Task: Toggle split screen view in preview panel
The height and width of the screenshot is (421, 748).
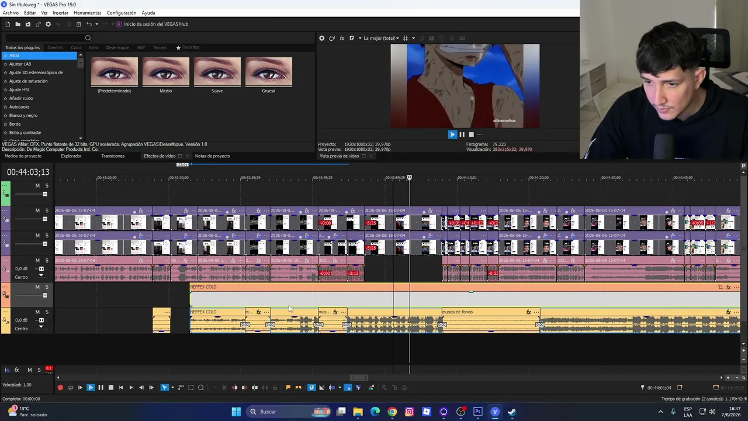Action: click(352, 38)
